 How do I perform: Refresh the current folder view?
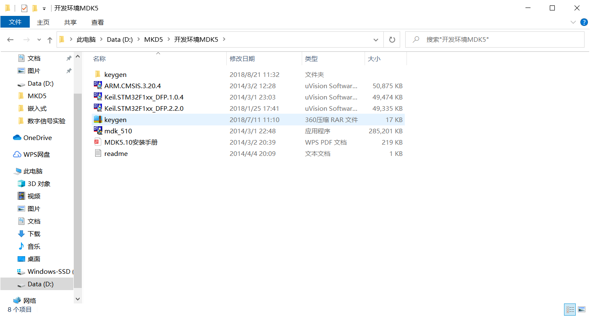(x=392, y=39)
